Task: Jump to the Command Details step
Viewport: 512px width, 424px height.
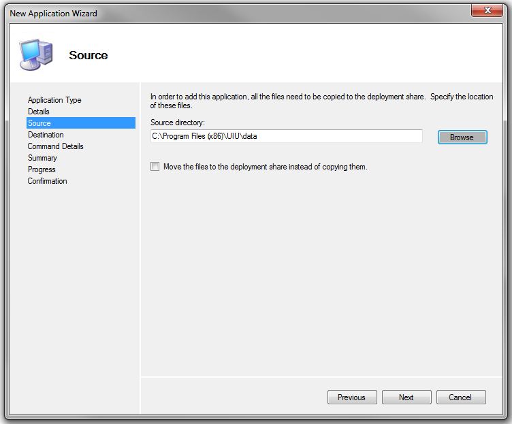Action: (56, 146)
